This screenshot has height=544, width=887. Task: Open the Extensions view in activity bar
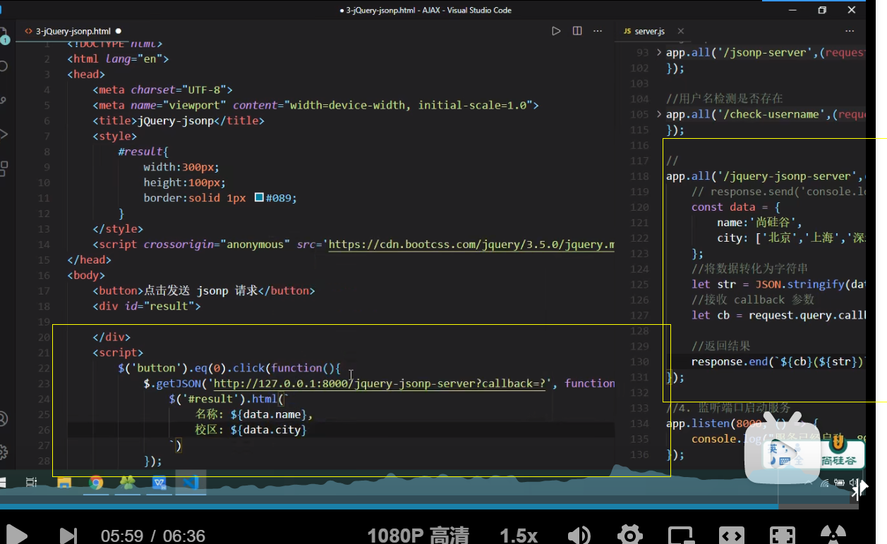[4, 168]
